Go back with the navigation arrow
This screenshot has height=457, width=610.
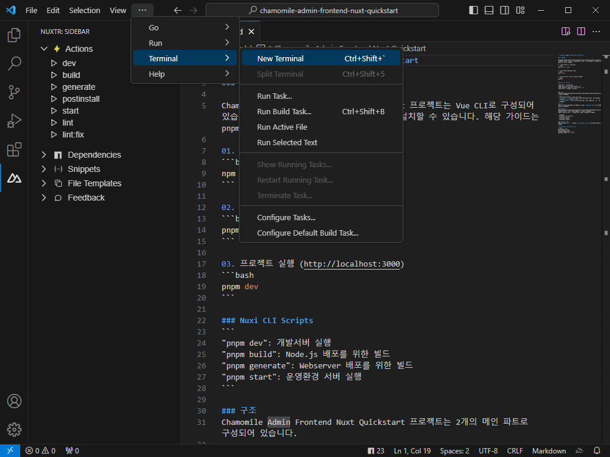[x=178, y=11]
